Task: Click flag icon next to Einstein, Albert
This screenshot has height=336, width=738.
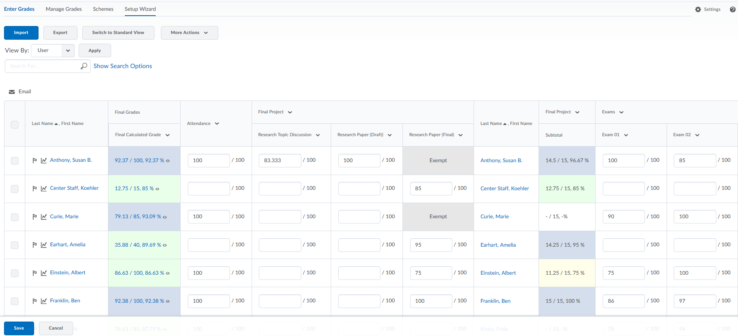Action: tap(35, 273)
